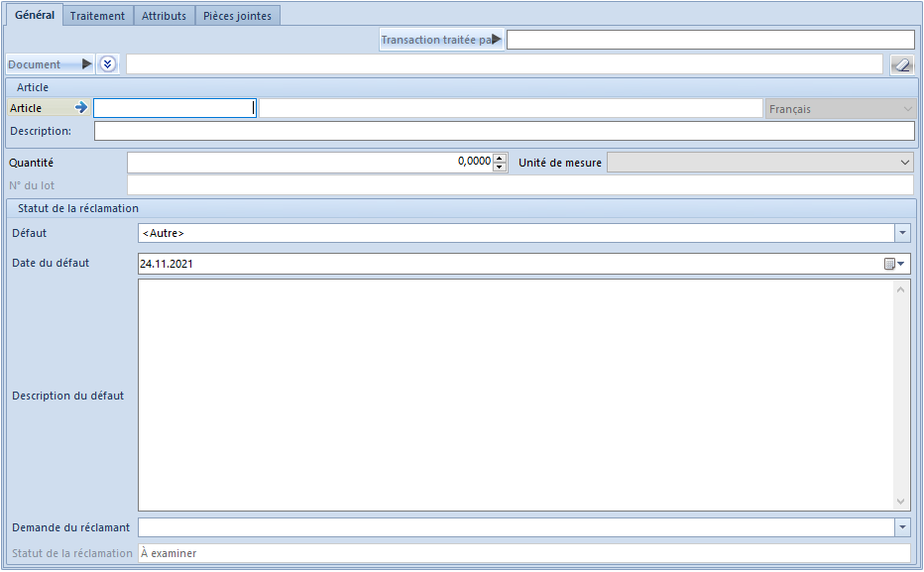Screen dimensions: 924x572
Task: Increase Quantité with the up spinner arrow
Action: pos(500,158)
